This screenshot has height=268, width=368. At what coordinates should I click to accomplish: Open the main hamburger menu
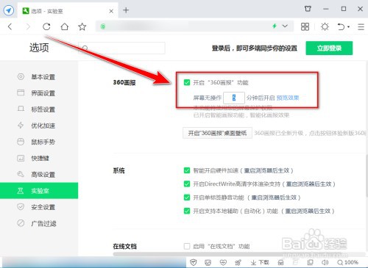(x=361, y=26)
